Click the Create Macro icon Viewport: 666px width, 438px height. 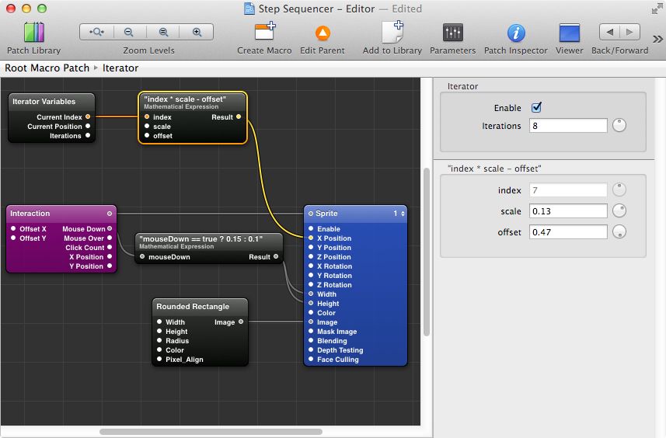pyautogui.click(x=265, y=33)
